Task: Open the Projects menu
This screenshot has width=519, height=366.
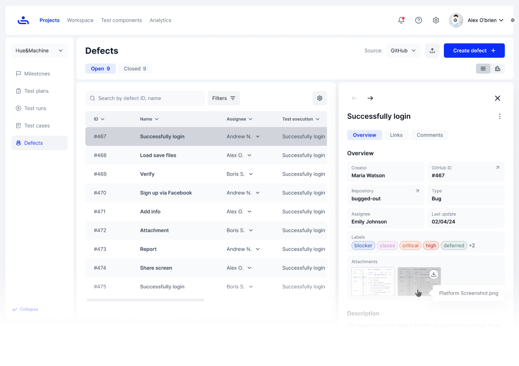Action: pos(49,20)
